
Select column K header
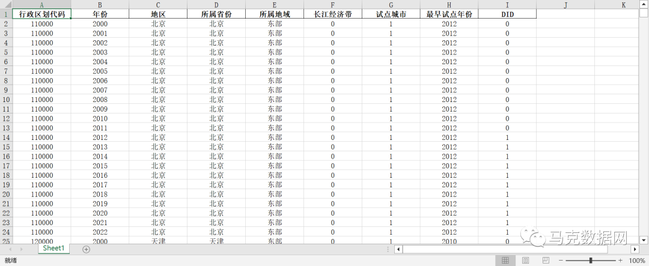(x=617, y=5)
